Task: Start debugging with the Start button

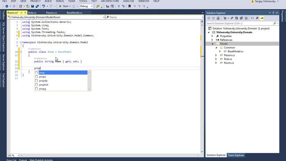Action: (63, 6)
